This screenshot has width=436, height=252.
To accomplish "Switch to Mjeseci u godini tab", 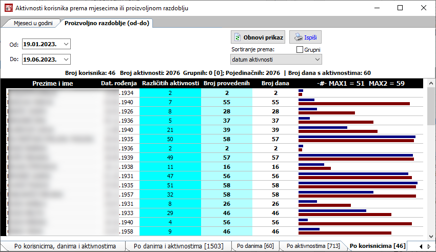I will (33, 23).
